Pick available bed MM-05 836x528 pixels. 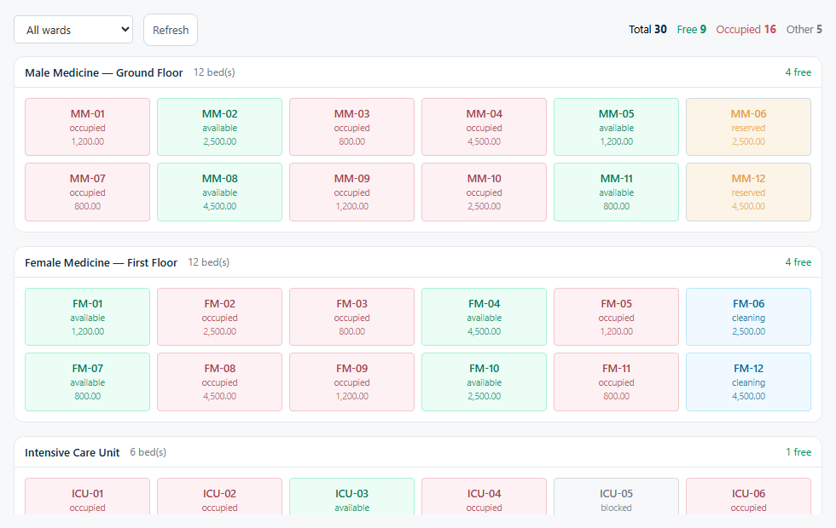click(x=616, y=127)
